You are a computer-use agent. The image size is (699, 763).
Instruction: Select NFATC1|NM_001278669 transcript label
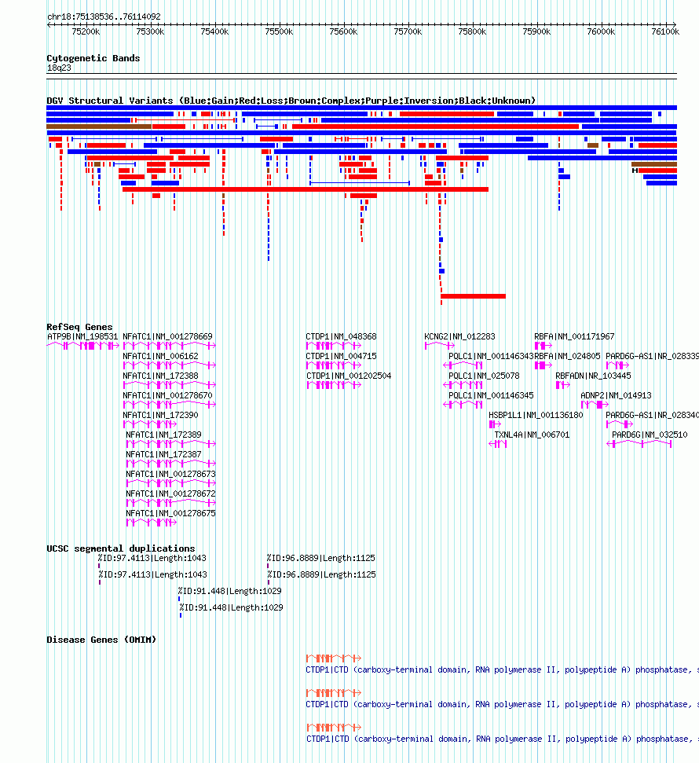[167, 336]
